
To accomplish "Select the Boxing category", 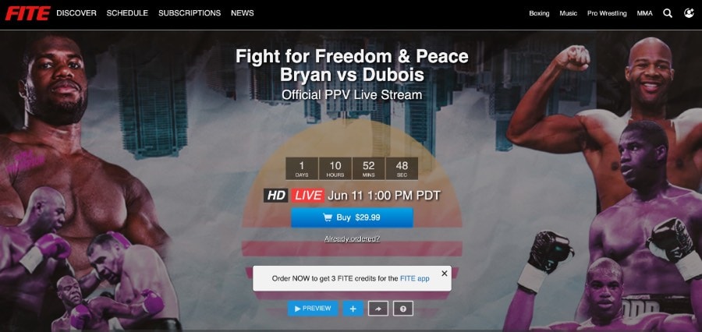I will pyautogui.click(x=539, y=13).
